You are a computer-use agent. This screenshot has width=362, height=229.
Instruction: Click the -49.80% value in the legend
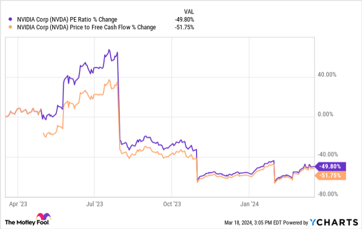pyautogui.click(x=185, y=19)
